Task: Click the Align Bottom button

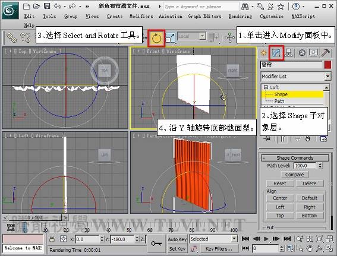Action: (x=310, y=216)
